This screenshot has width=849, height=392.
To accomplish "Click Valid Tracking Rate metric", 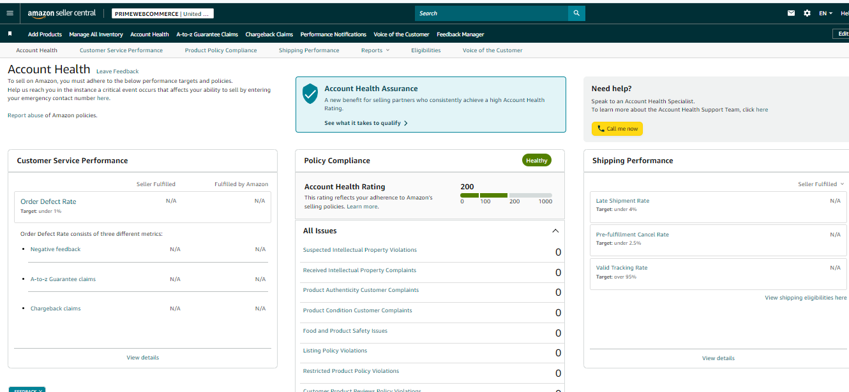I will coord(622,268).
